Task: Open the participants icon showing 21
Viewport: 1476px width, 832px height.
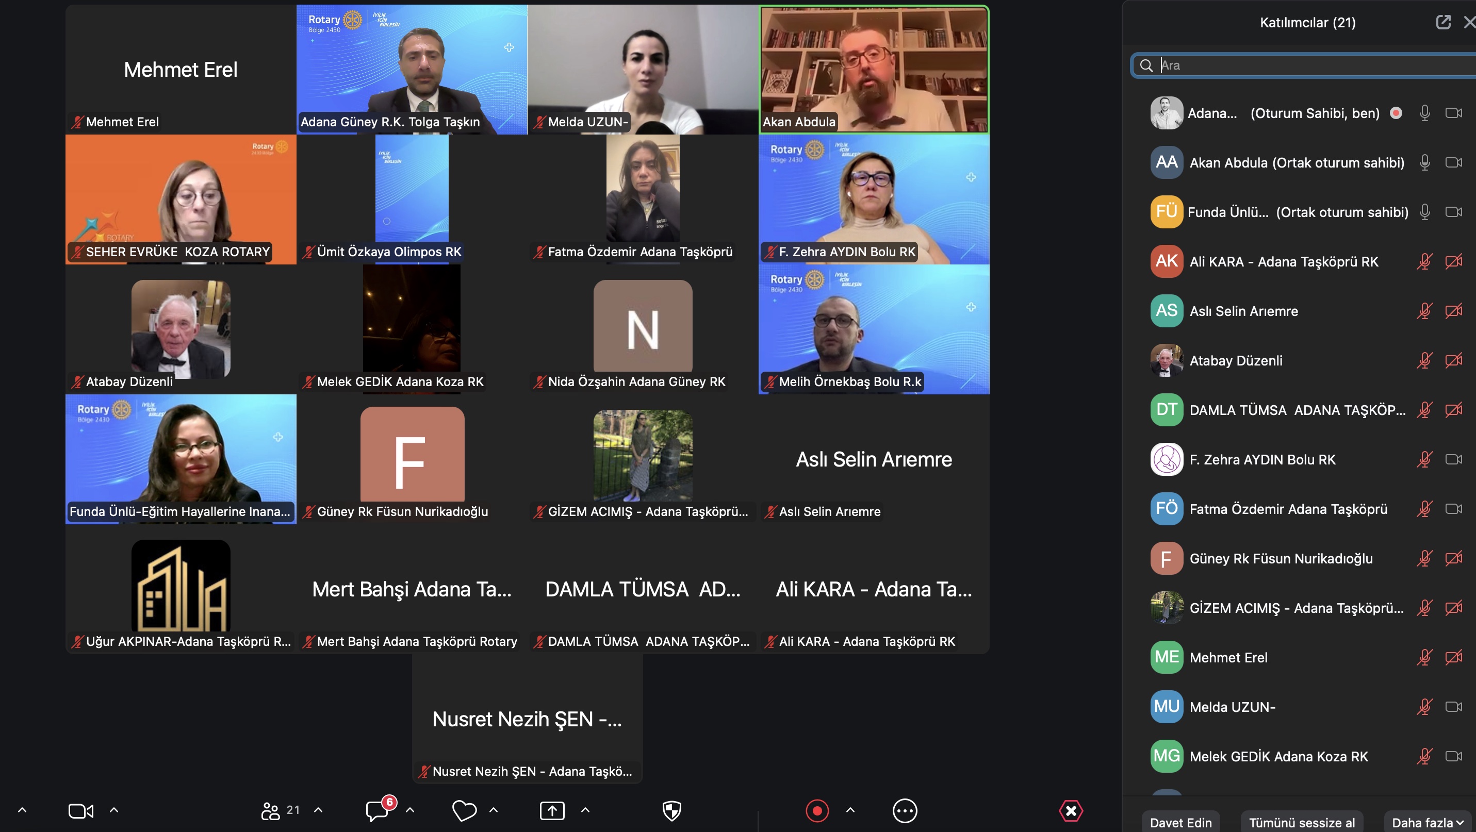Action: [270, 811]
